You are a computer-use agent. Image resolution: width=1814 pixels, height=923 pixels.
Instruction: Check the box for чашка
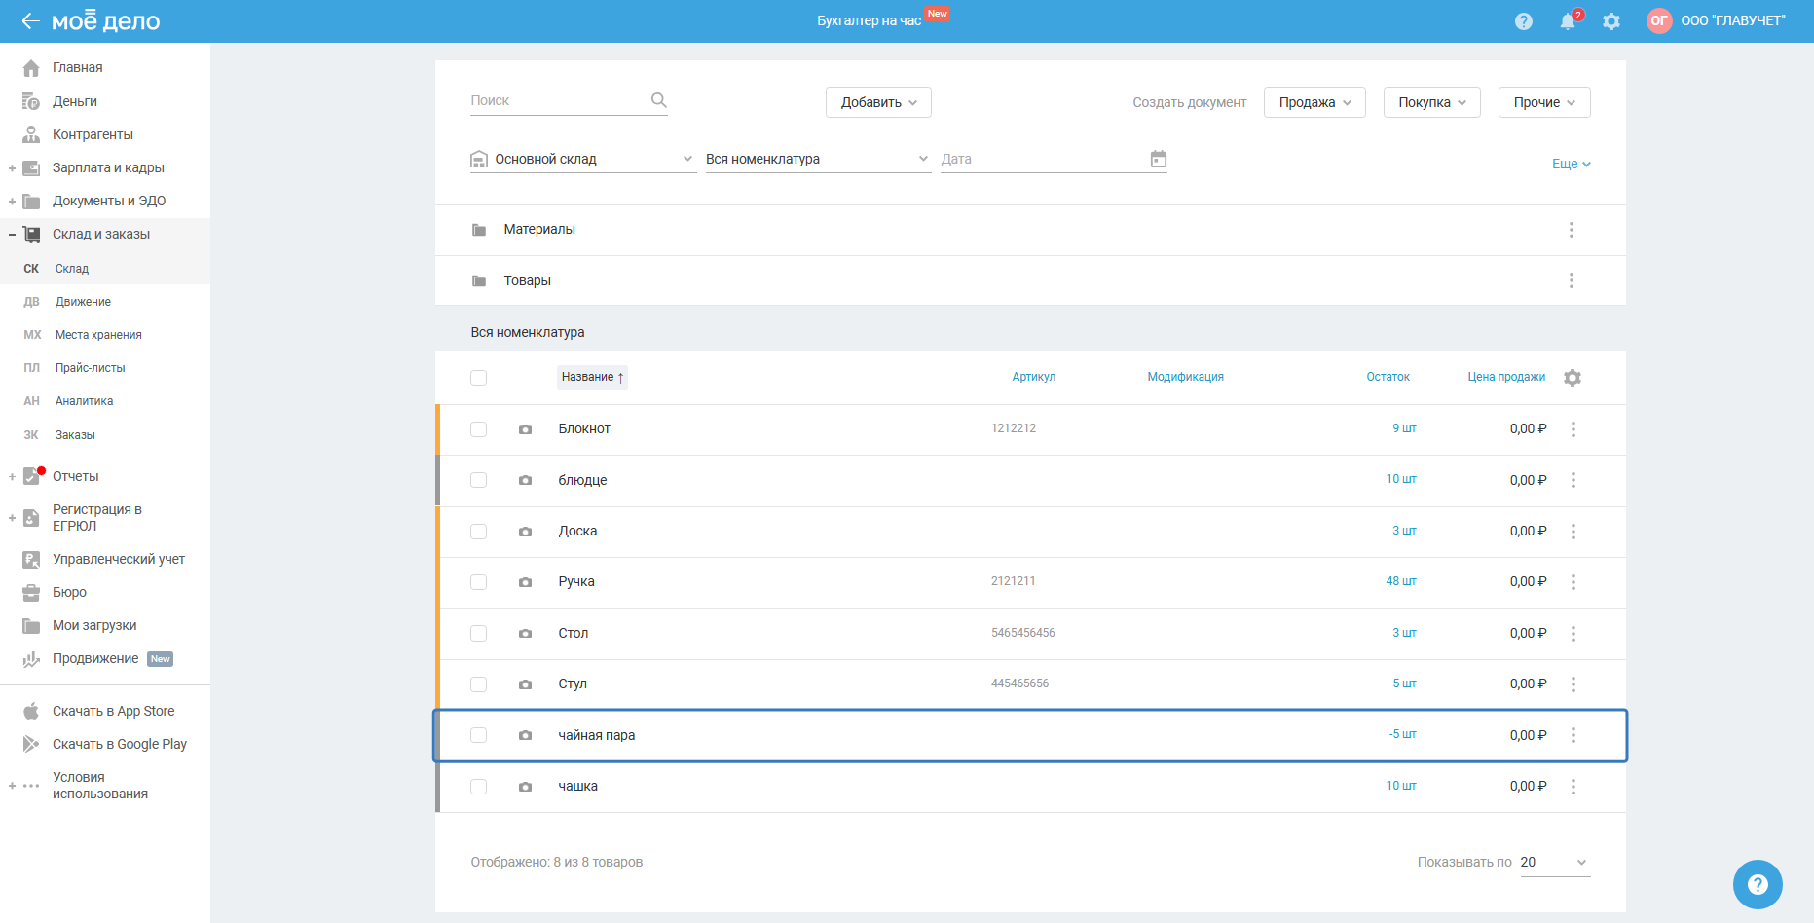(x=478, y=787)
